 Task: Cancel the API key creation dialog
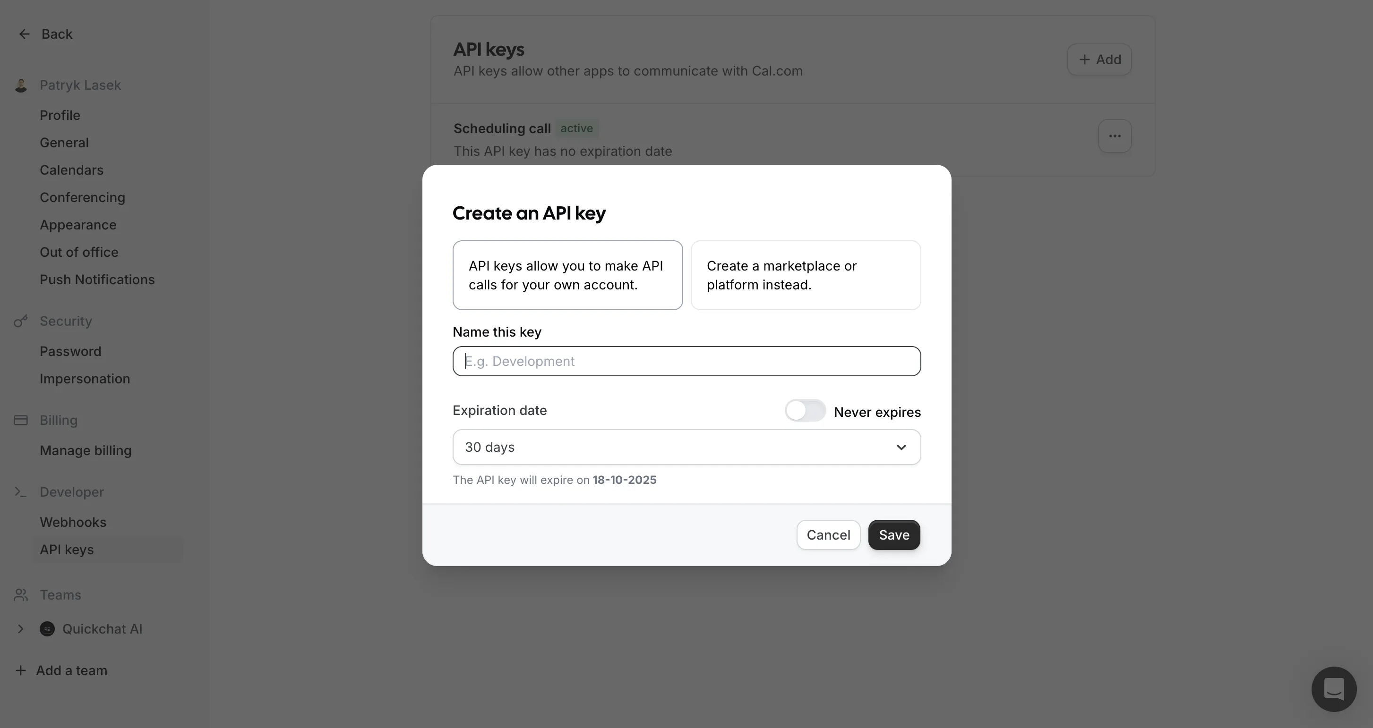click(x=828, y=535)
